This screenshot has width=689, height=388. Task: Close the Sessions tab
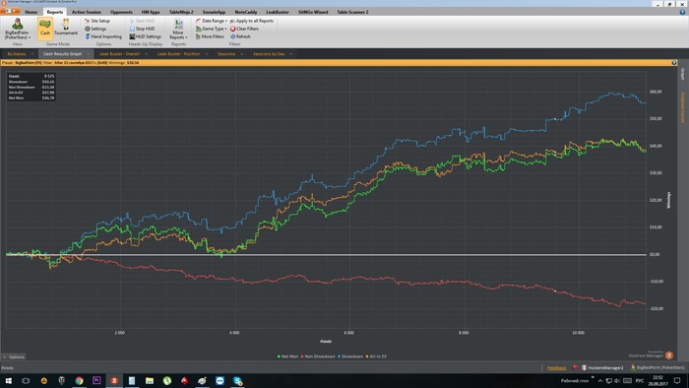[242, 54]
